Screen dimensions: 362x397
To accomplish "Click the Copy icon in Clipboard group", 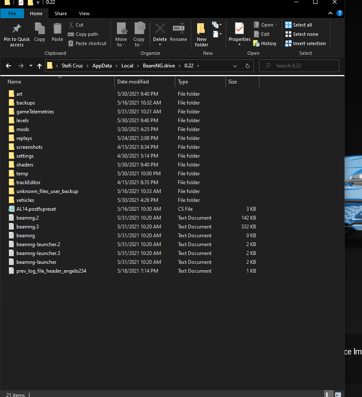I will coord(40,28).
